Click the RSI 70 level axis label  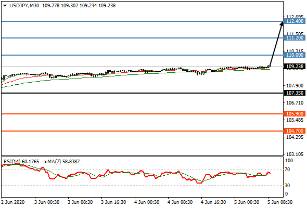(x=287, y=170)
